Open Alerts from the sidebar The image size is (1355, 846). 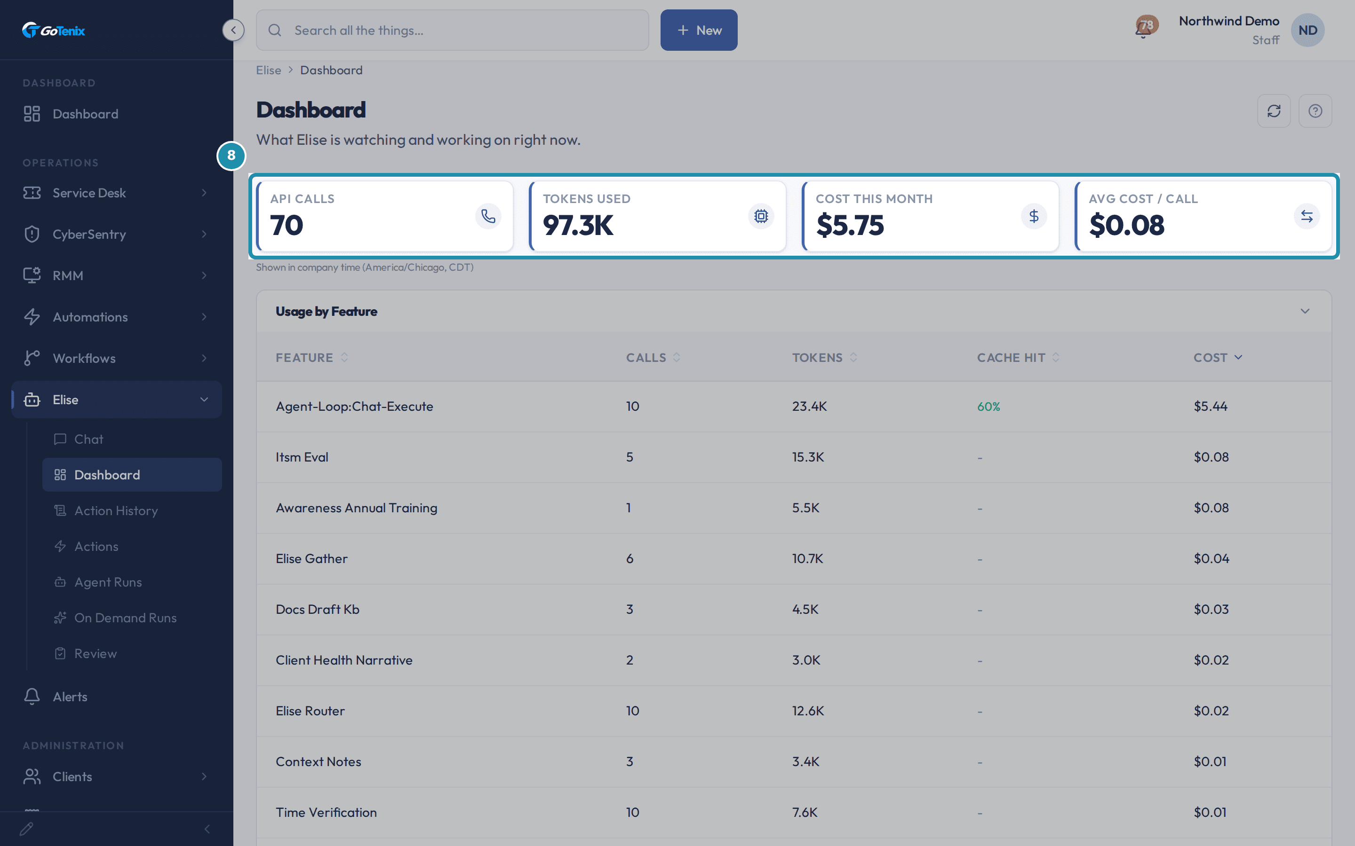coord(117,697)
